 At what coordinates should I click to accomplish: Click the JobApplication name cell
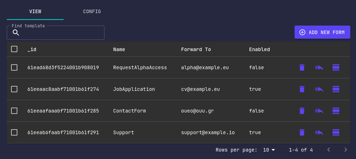point(134,89)
